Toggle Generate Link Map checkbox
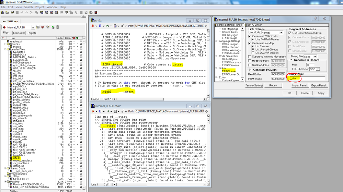This screenshot has height=192, width=343. click(250, 43)
